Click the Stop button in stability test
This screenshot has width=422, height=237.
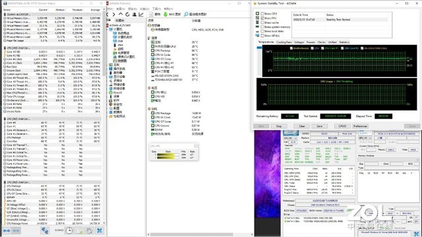(x=279, y=126)
